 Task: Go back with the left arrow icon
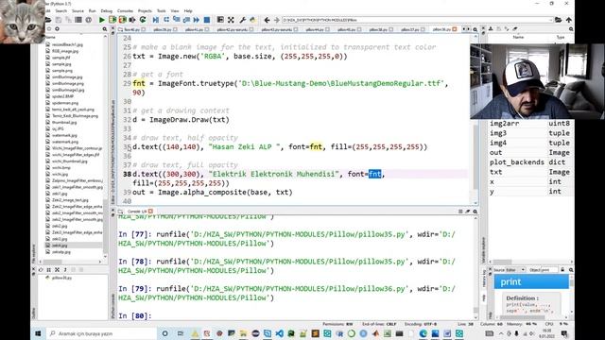(267, 20)
